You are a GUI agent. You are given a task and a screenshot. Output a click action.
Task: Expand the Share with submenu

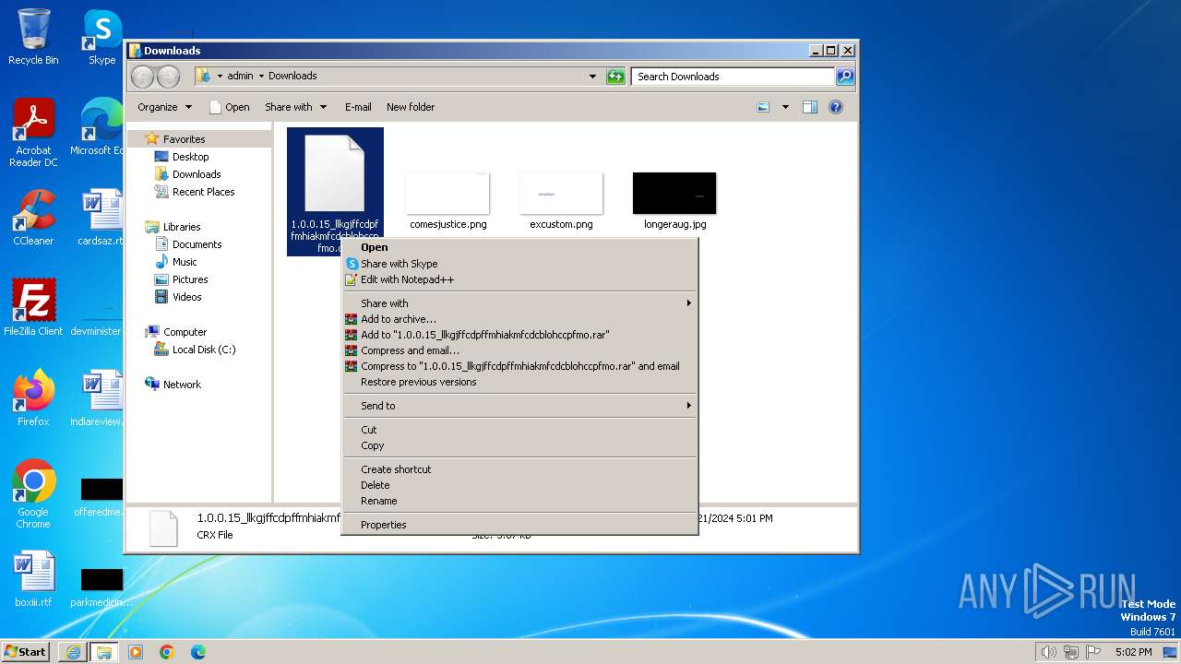tap(519, 303)
